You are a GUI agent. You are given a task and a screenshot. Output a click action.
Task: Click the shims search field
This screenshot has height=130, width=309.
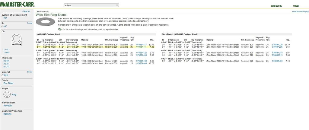(x=91, y=5)
